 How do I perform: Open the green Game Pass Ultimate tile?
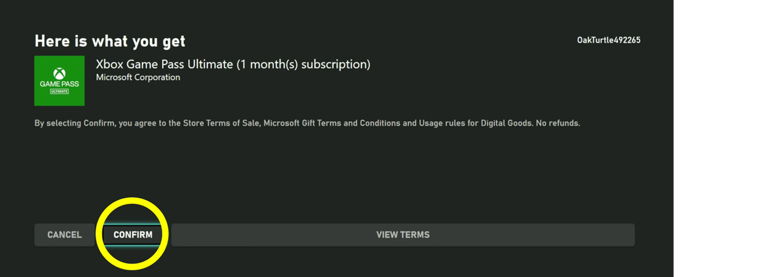click(59, 81)
